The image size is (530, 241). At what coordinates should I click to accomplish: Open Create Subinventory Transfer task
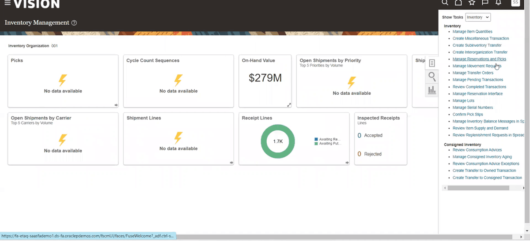tap(477, 45)
